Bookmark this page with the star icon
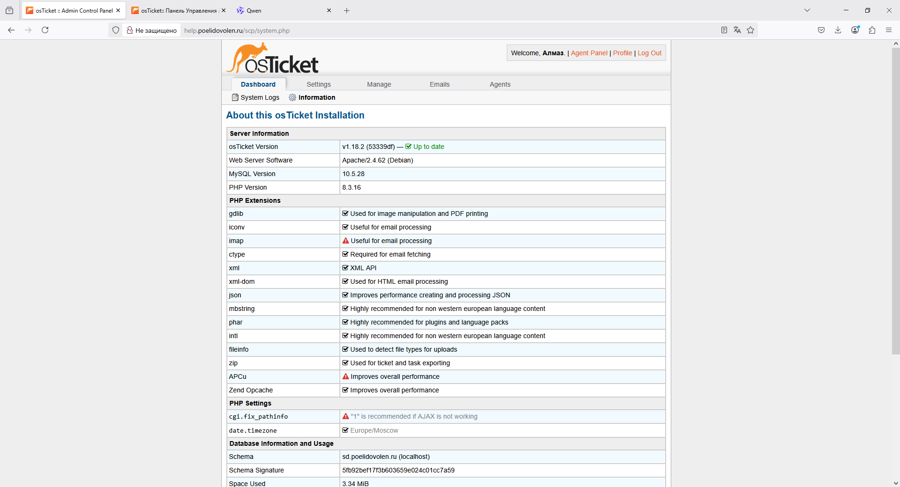 tap(750, 30)
